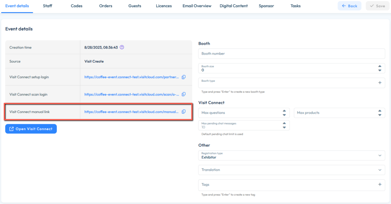
Task: Go to the Licences tab
Action: click(x=164, y=6)
